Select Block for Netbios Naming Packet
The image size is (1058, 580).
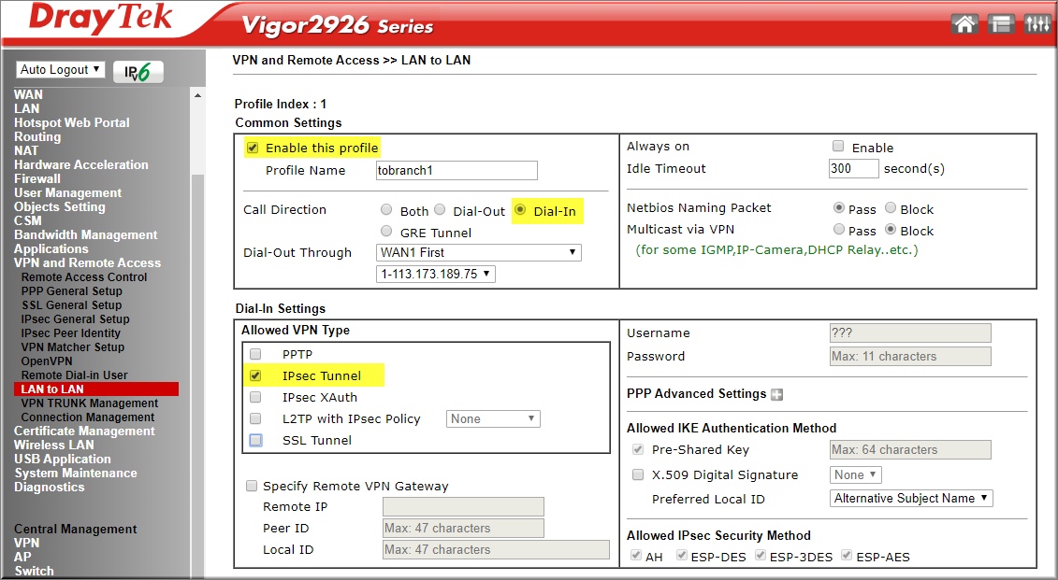pyautogui.click(x=891, y=208)
